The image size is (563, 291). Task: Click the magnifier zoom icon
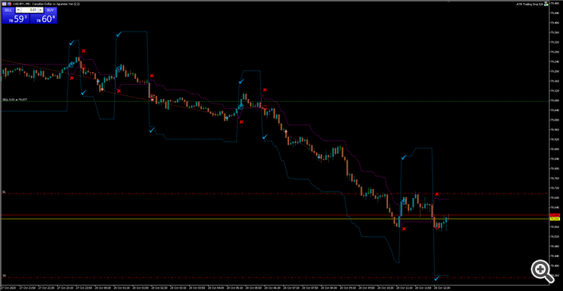543,271
